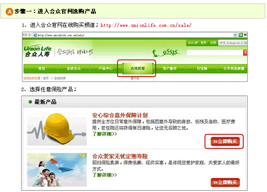Screen dimensions: 267x192
Task: Click the website search input field
Action: tap(215, 53)
